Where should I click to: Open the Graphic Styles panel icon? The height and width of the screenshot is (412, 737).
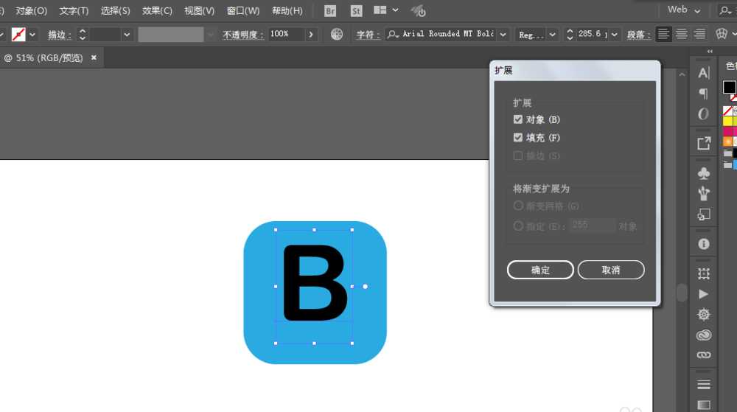coord(704,214)
